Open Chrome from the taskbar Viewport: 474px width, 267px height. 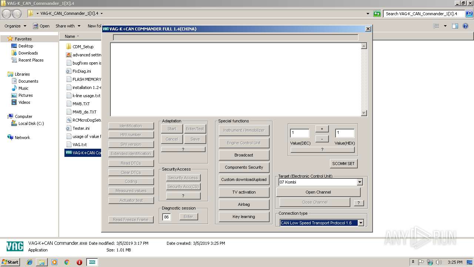67,262
